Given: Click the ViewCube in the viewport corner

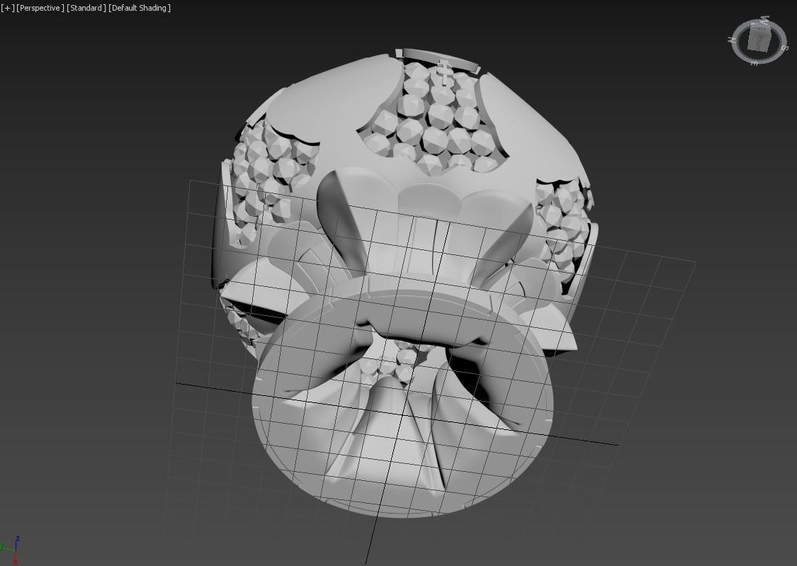Looking at the screenshot, I should tap(759, 40).
